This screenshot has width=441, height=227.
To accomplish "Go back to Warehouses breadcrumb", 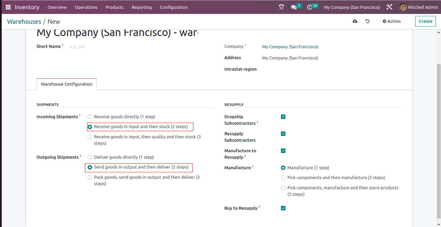I will [x=24, y=22].
